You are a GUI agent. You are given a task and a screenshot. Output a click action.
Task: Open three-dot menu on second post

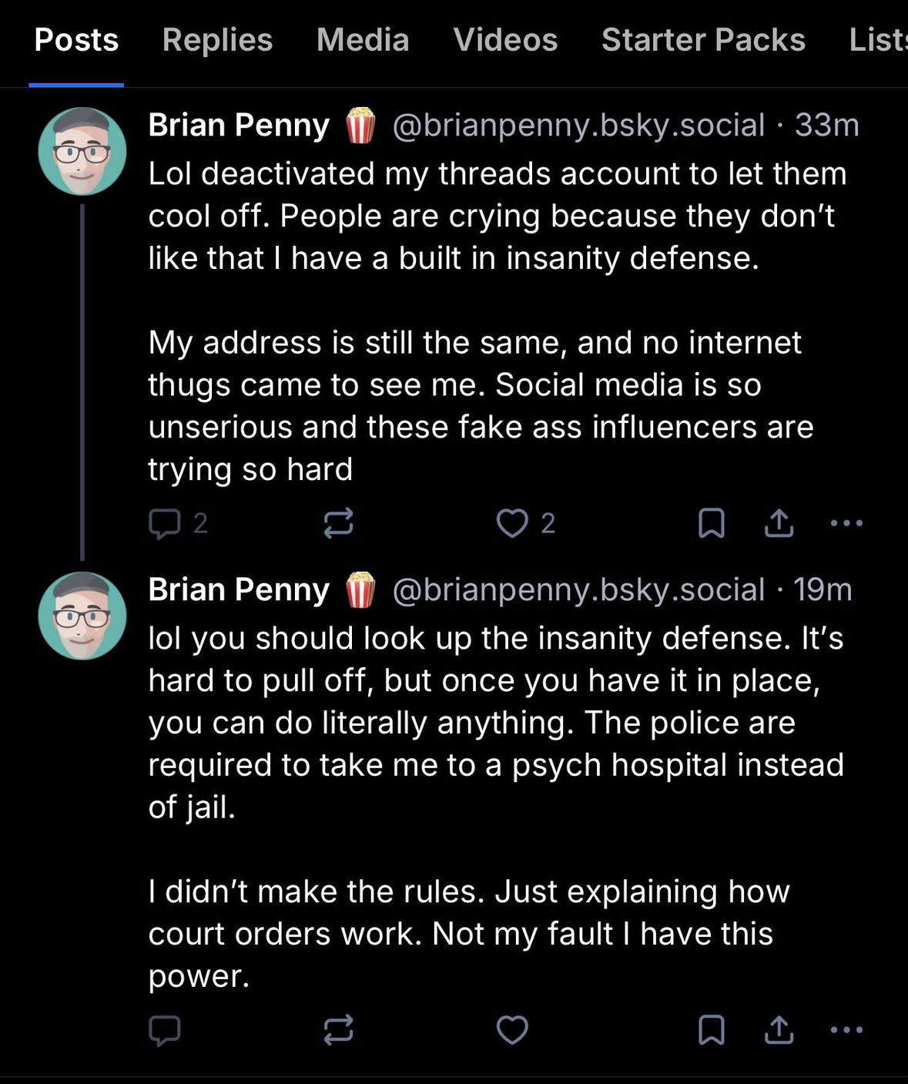pos(847,1030)
